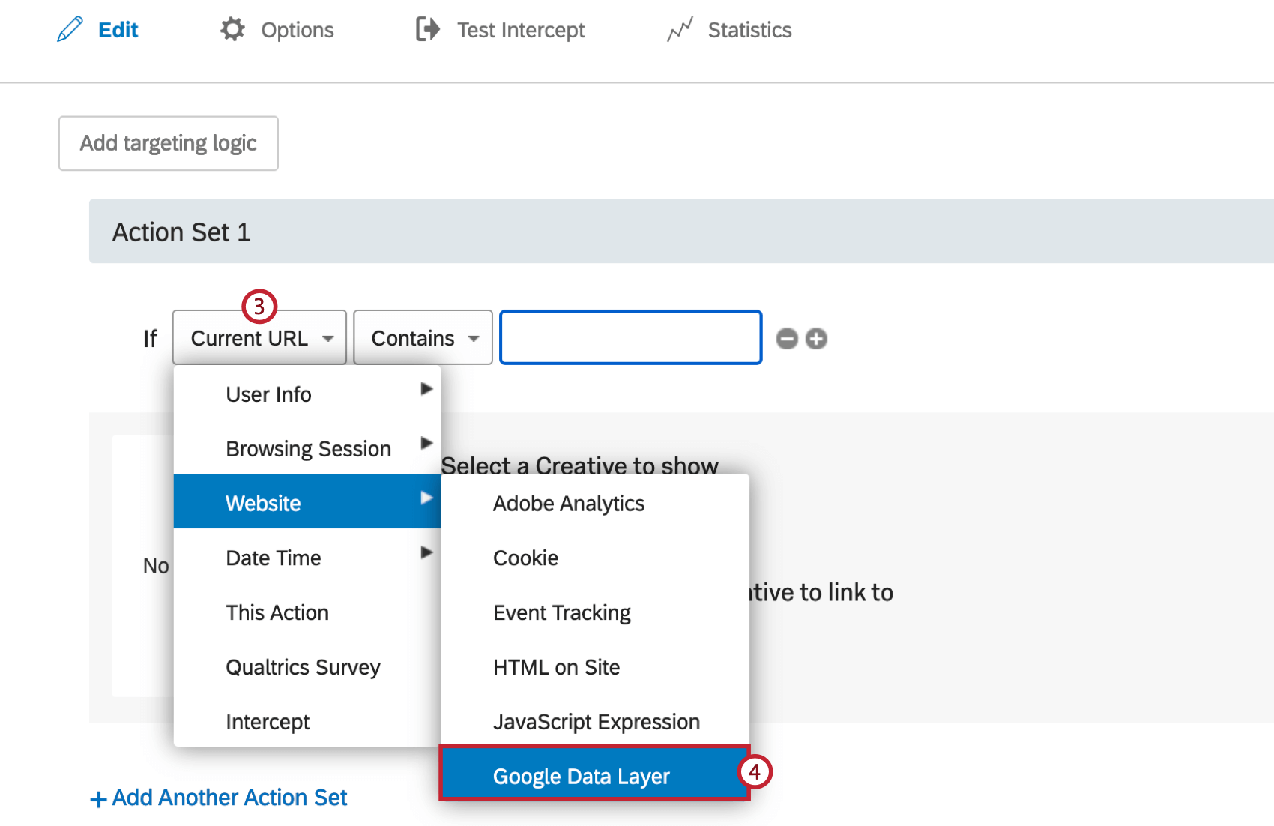Open Statistics via the chart icon

coord(679,28)
